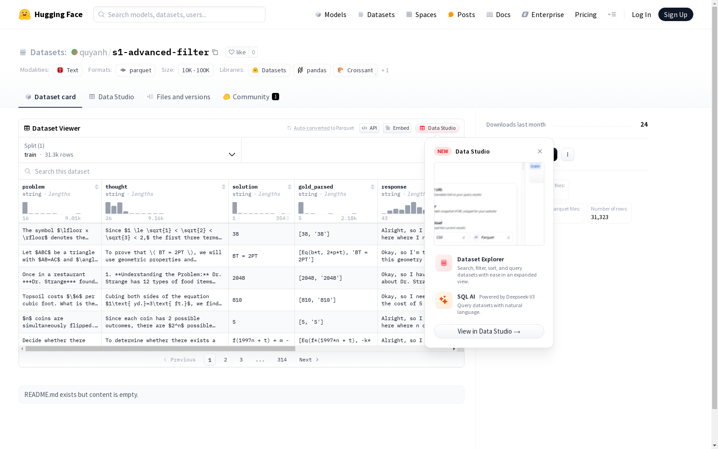Go to Models in the navigation
The image size is (718, 449).
pos(331,14)
